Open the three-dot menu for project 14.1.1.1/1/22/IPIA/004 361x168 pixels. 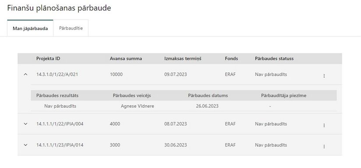[x=324, y=125]
